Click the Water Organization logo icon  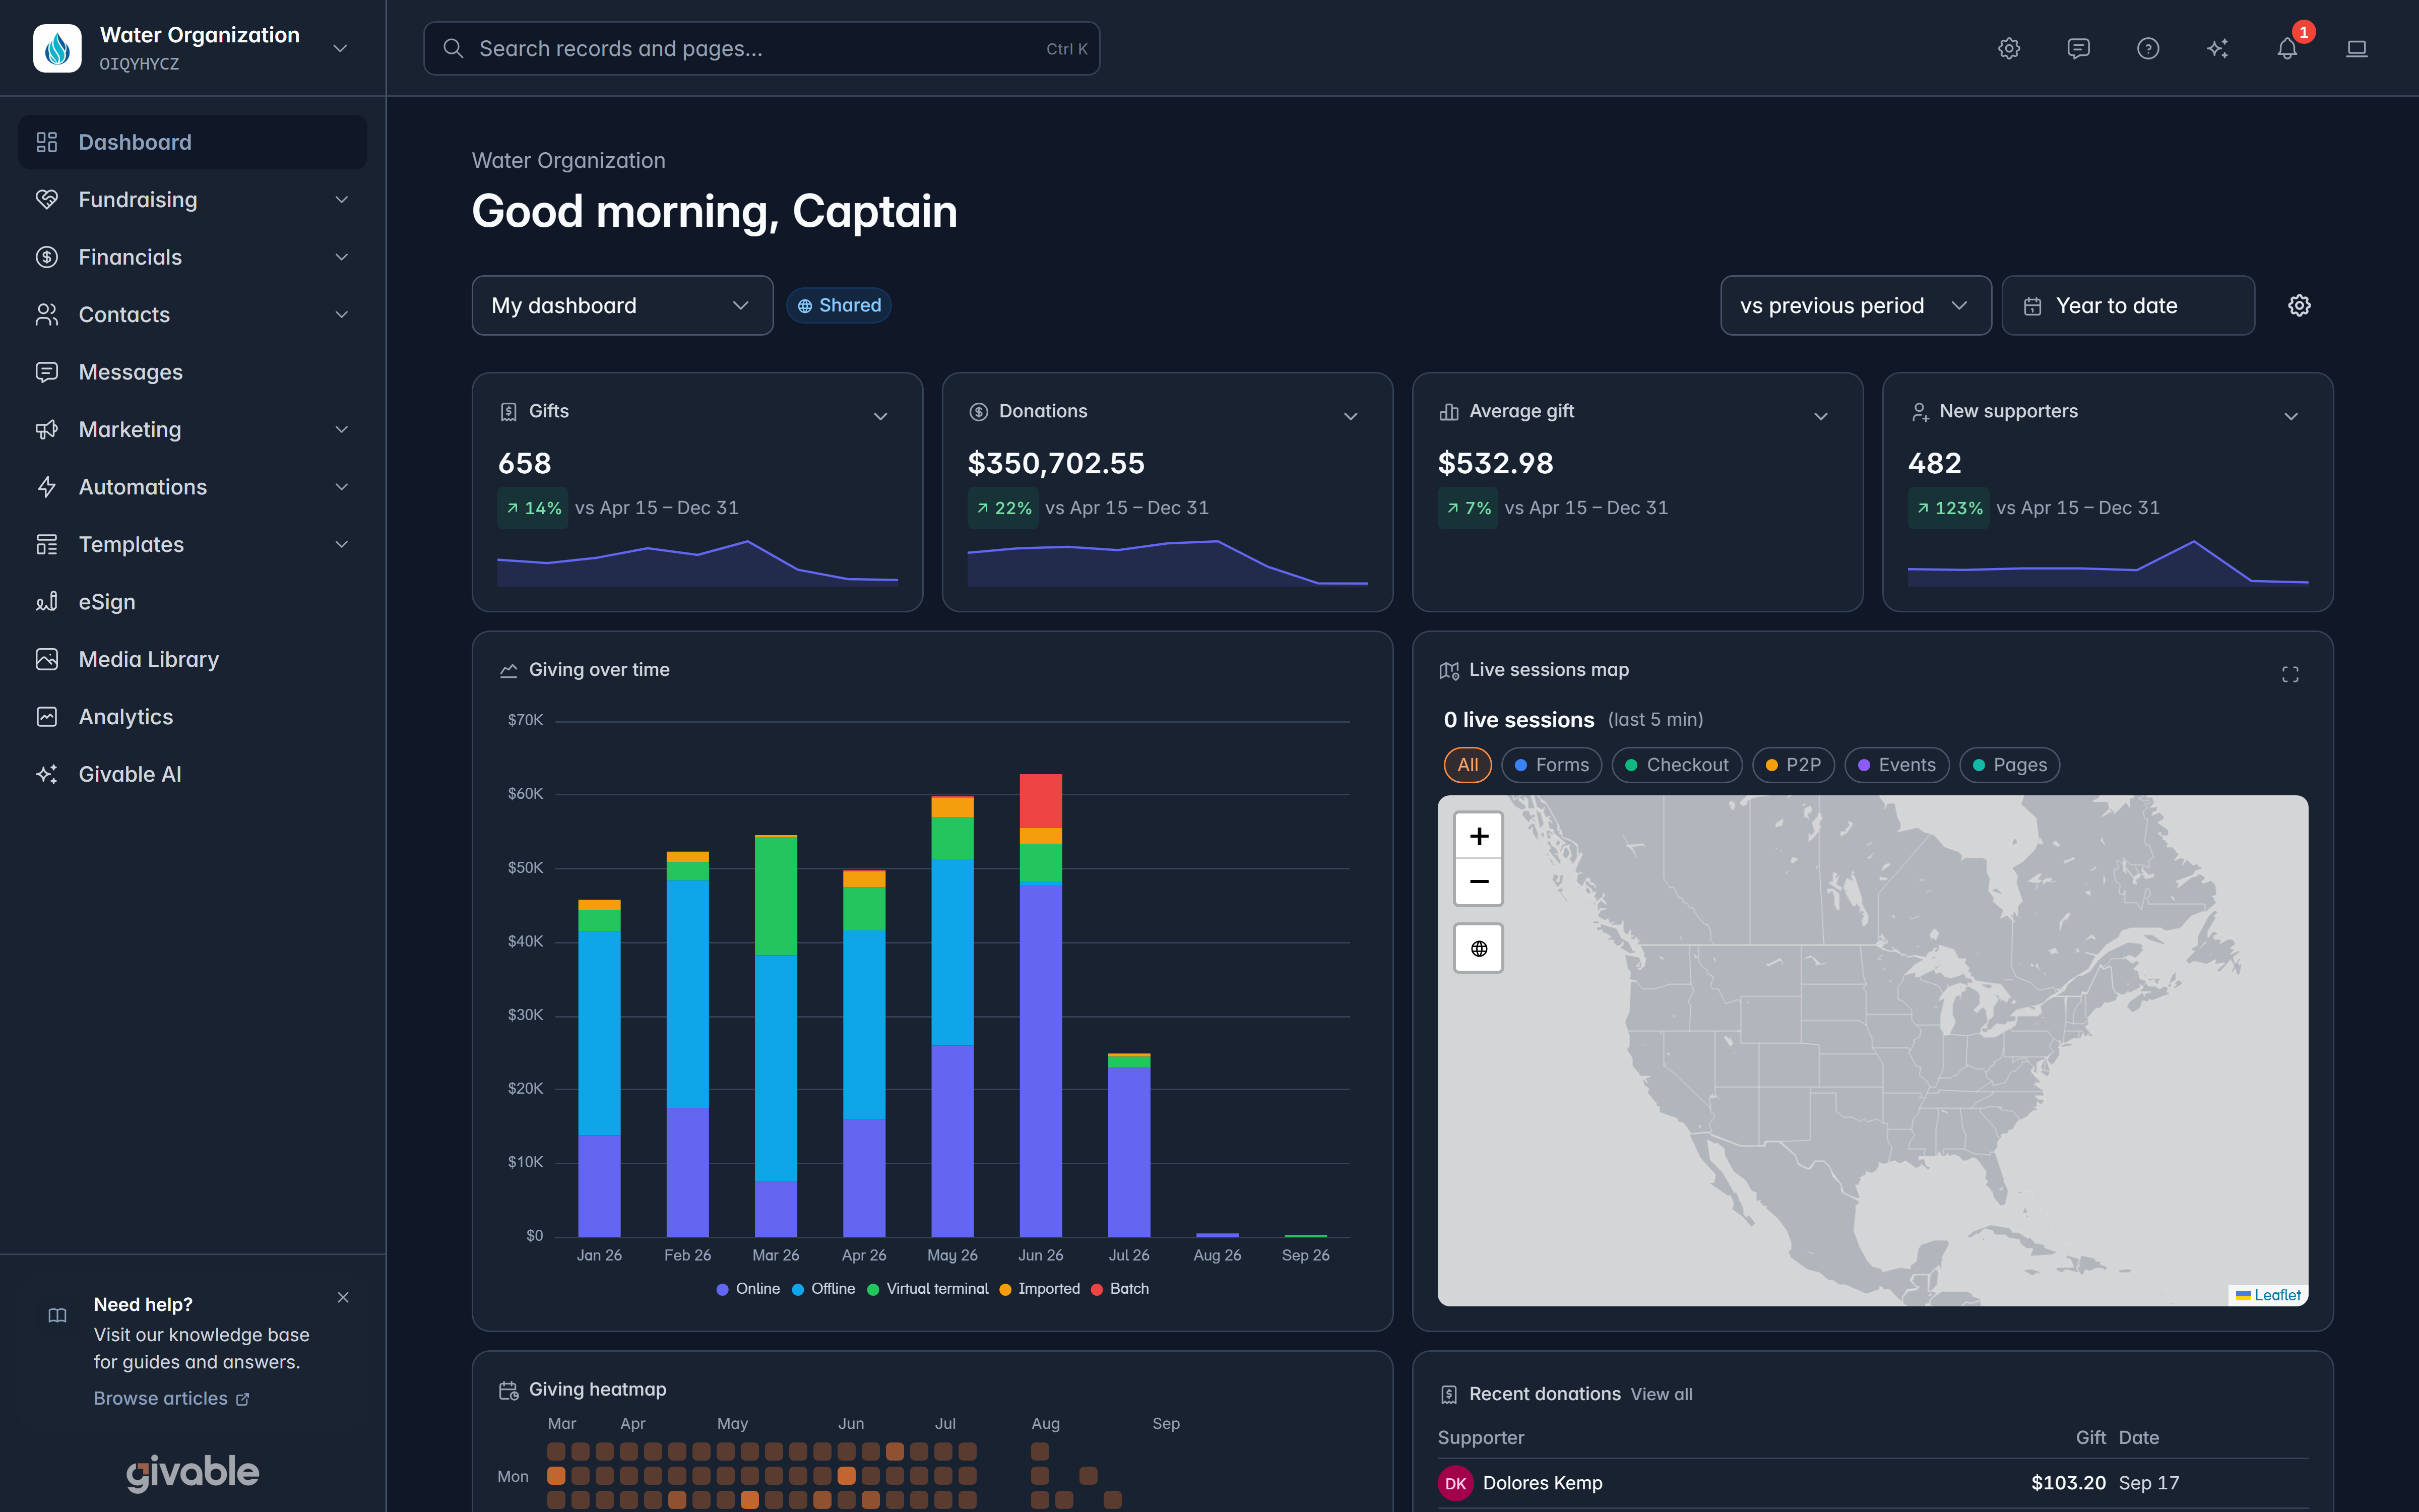57,48
